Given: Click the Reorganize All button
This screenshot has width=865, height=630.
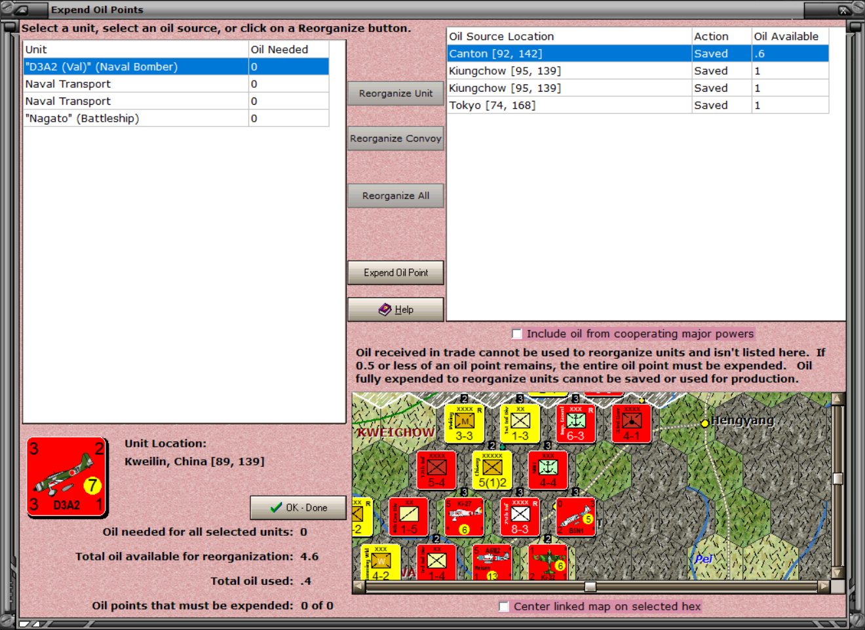Looking at the screenshot, I should tap(396, 196).
